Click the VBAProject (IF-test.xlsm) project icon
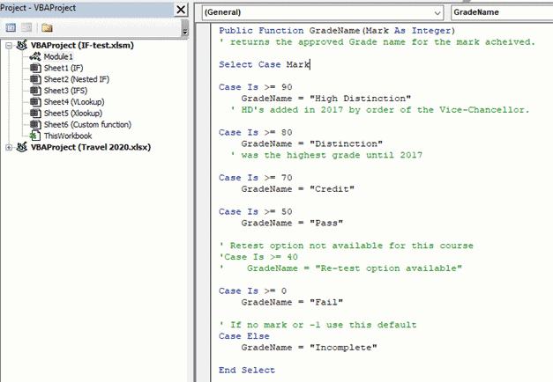 (22, 44)
